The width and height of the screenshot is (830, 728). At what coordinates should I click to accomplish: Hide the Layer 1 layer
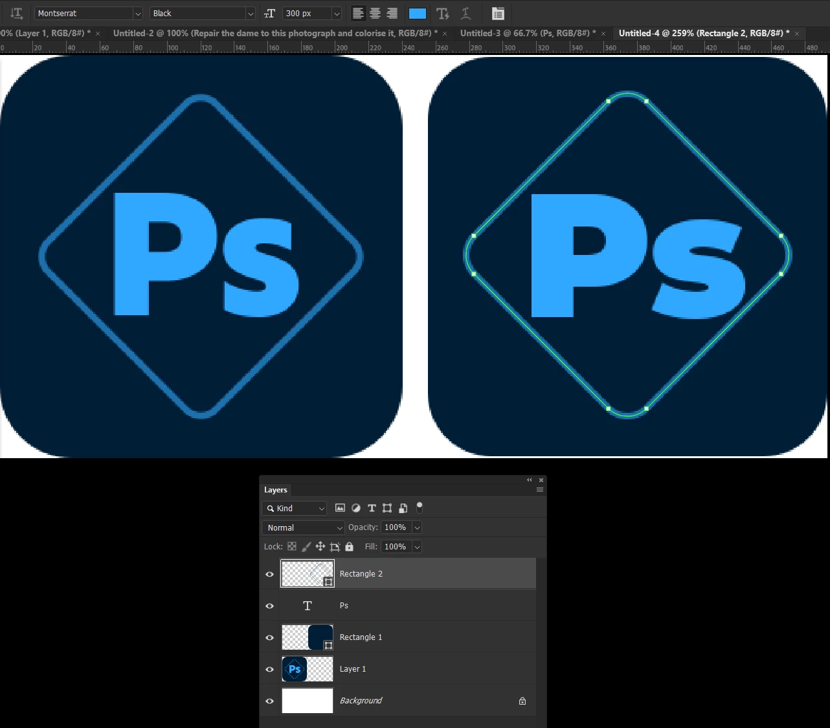point(270,669)
